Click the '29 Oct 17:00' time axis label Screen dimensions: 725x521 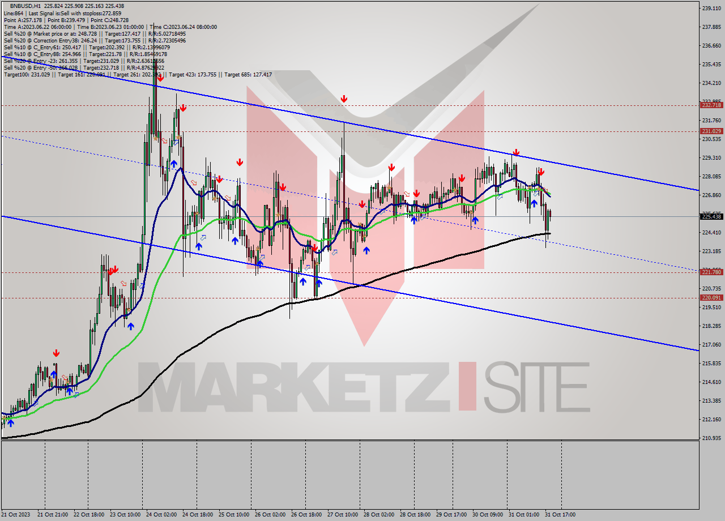tap(451, 515)
